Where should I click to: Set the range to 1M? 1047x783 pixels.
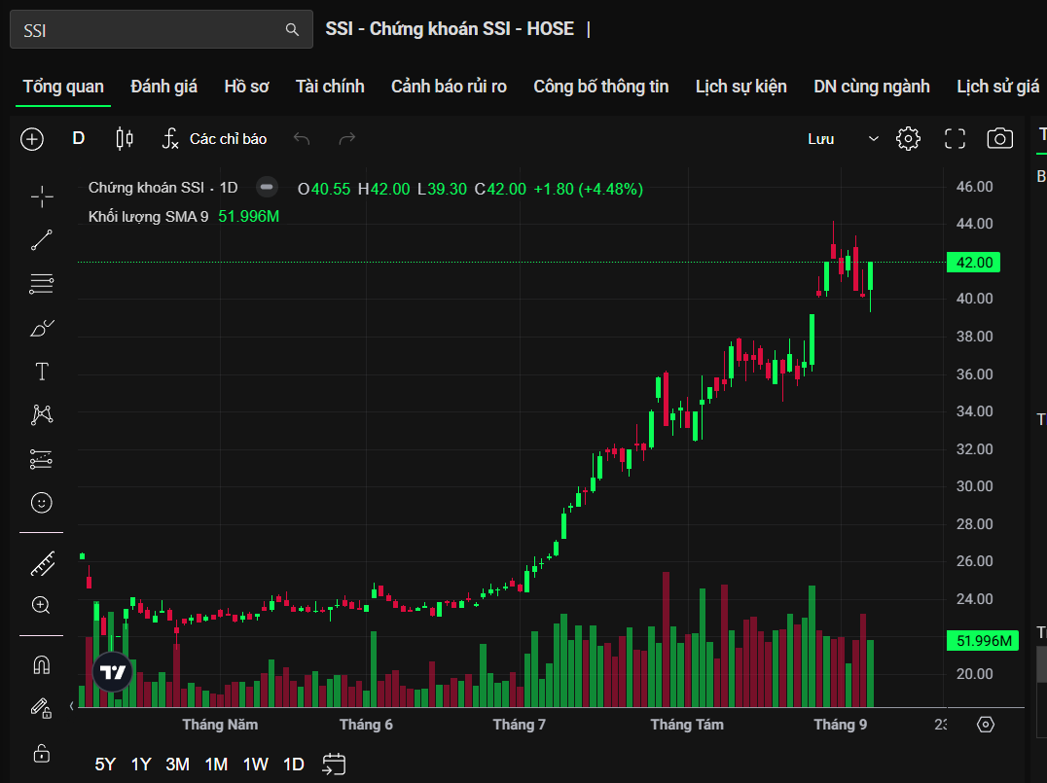tap(216, 765)
